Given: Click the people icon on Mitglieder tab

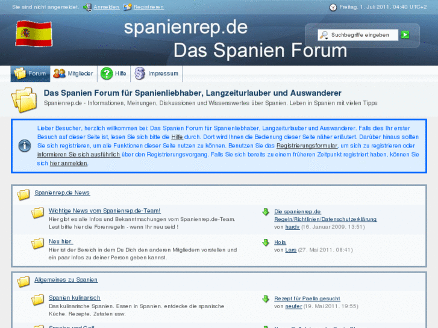Looking at the screenshot, I should pos(59,73).
